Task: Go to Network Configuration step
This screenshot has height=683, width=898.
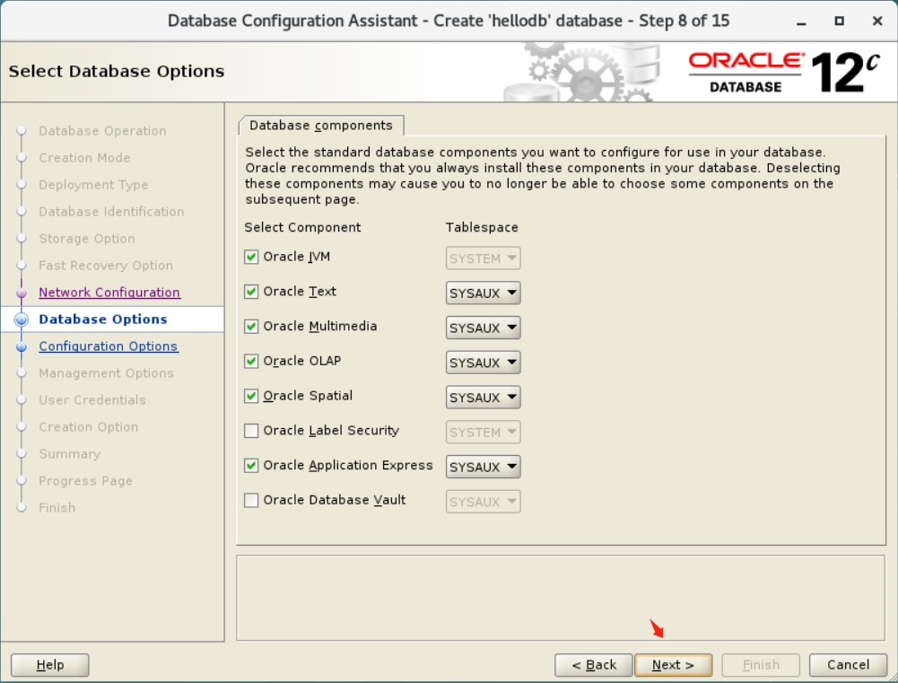Action: click(109, 293)
